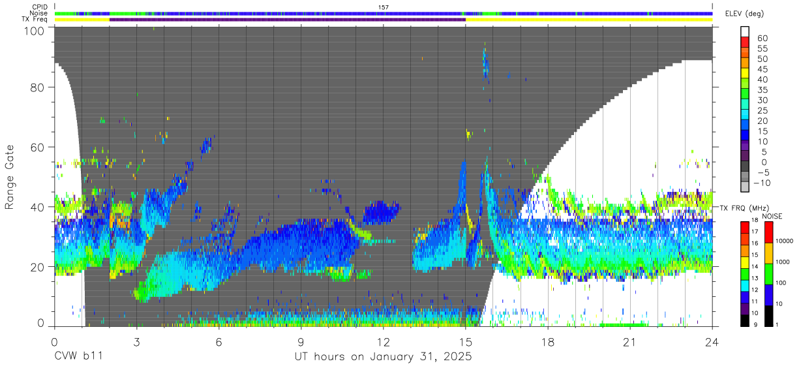Click the 'ELEV (deg)' colorbar title
The width and height of the screenshot is (801, 370).
pyautogui.click(x=744, y=14)
